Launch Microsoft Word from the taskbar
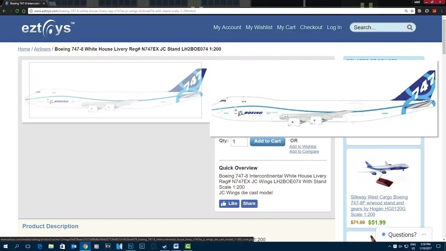This screenshot has width=446, height=251. [176, 246]
